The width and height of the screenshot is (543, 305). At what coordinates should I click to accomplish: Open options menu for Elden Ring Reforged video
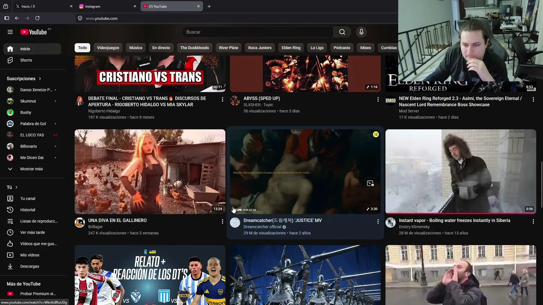[x=533, y=99]
